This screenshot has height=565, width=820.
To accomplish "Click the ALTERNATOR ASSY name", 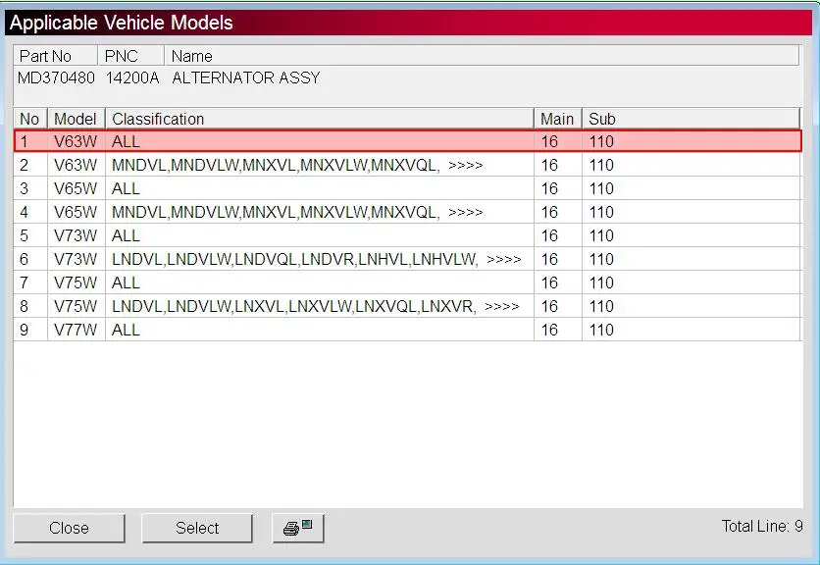I will click(246, 77).
